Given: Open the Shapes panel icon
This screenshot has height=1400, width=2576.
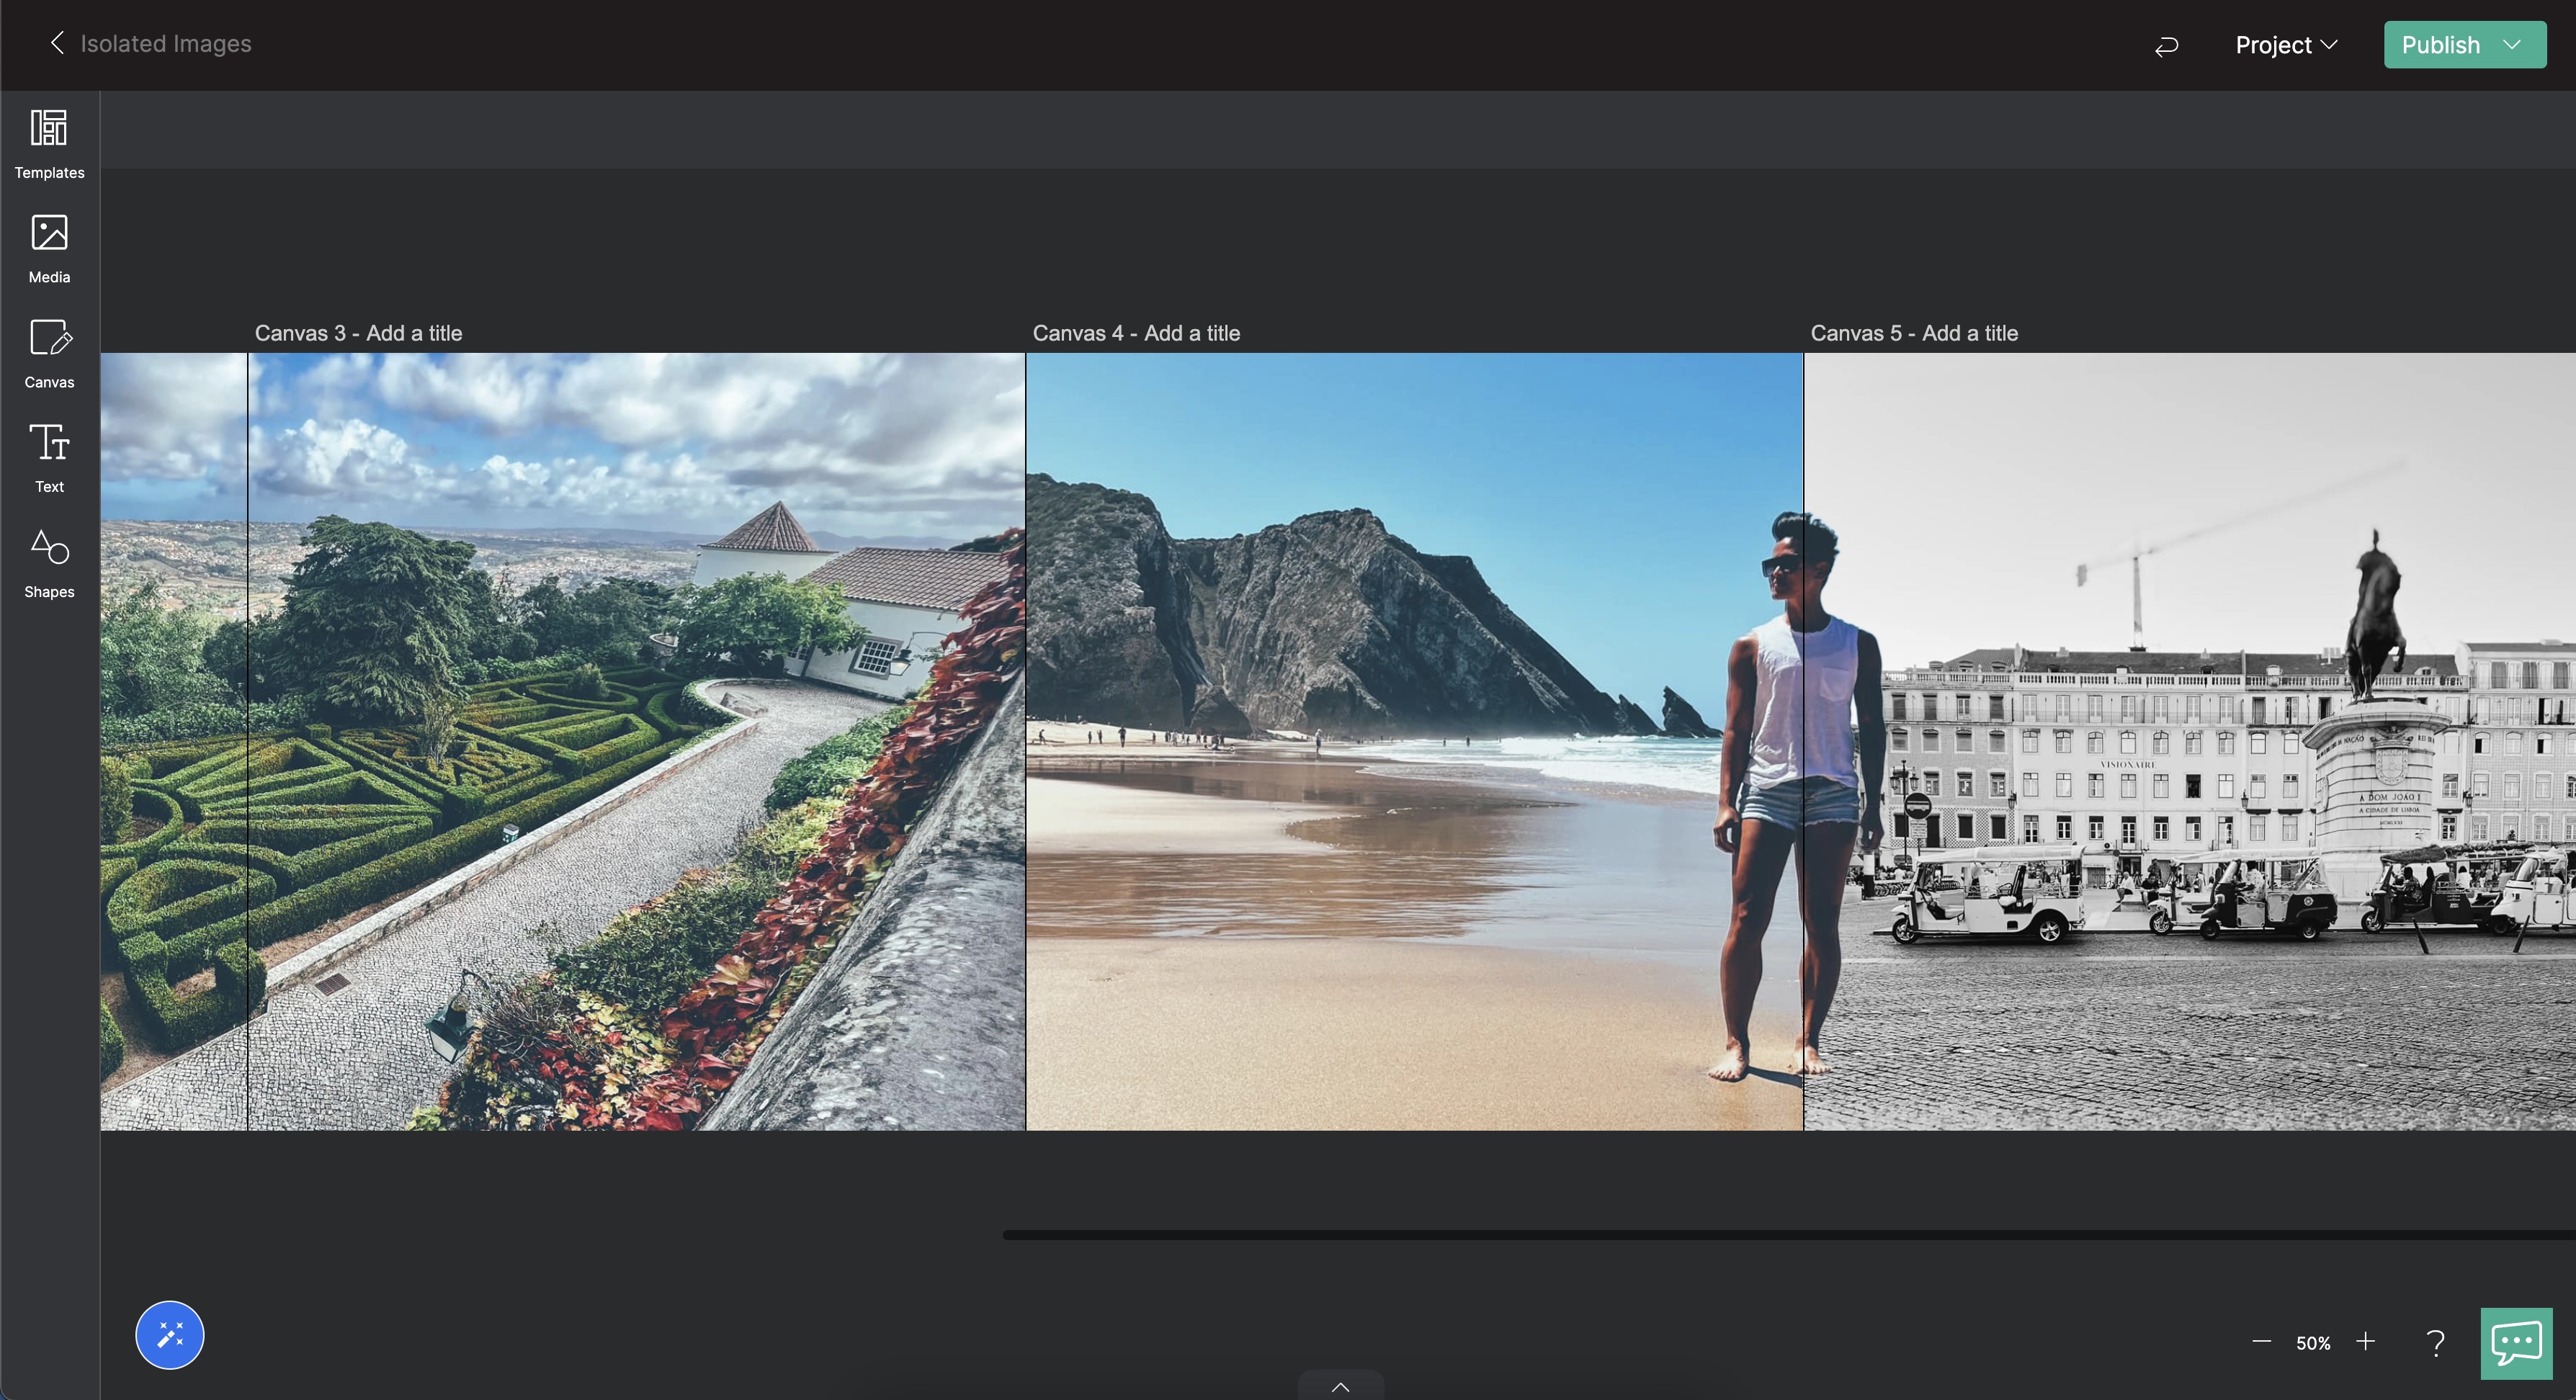Looking at the screenshot, I should [x=49, y=547].
